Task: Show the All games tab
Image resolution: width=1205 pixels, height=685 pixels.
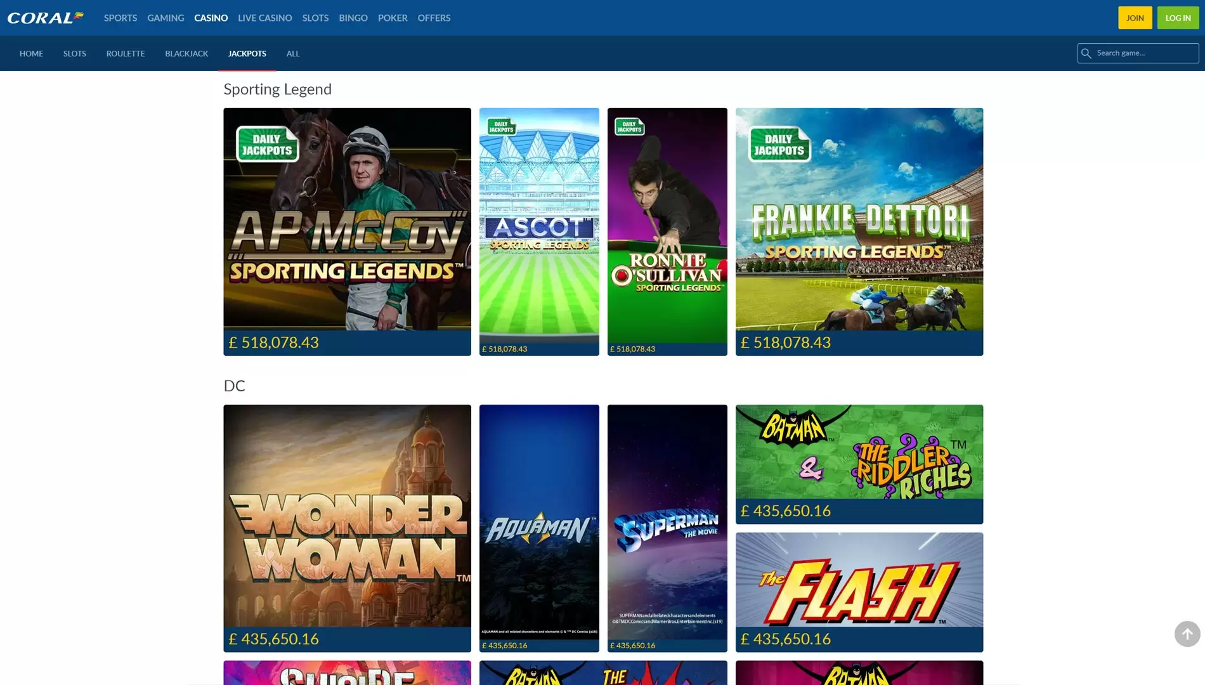Action: (x=292, y=54)
